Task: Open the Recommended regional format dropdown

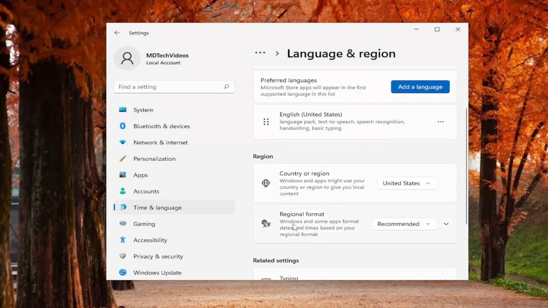Action: point(404,224)
